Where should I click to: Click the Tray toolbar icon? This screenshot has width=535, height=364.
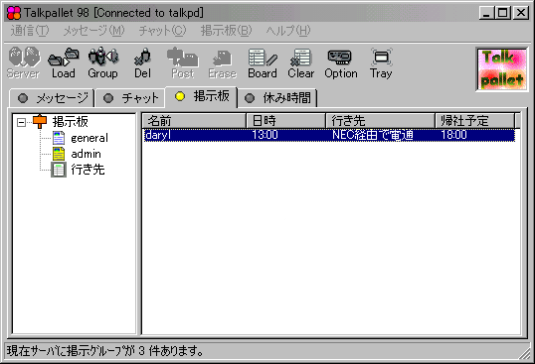point(381,63)
